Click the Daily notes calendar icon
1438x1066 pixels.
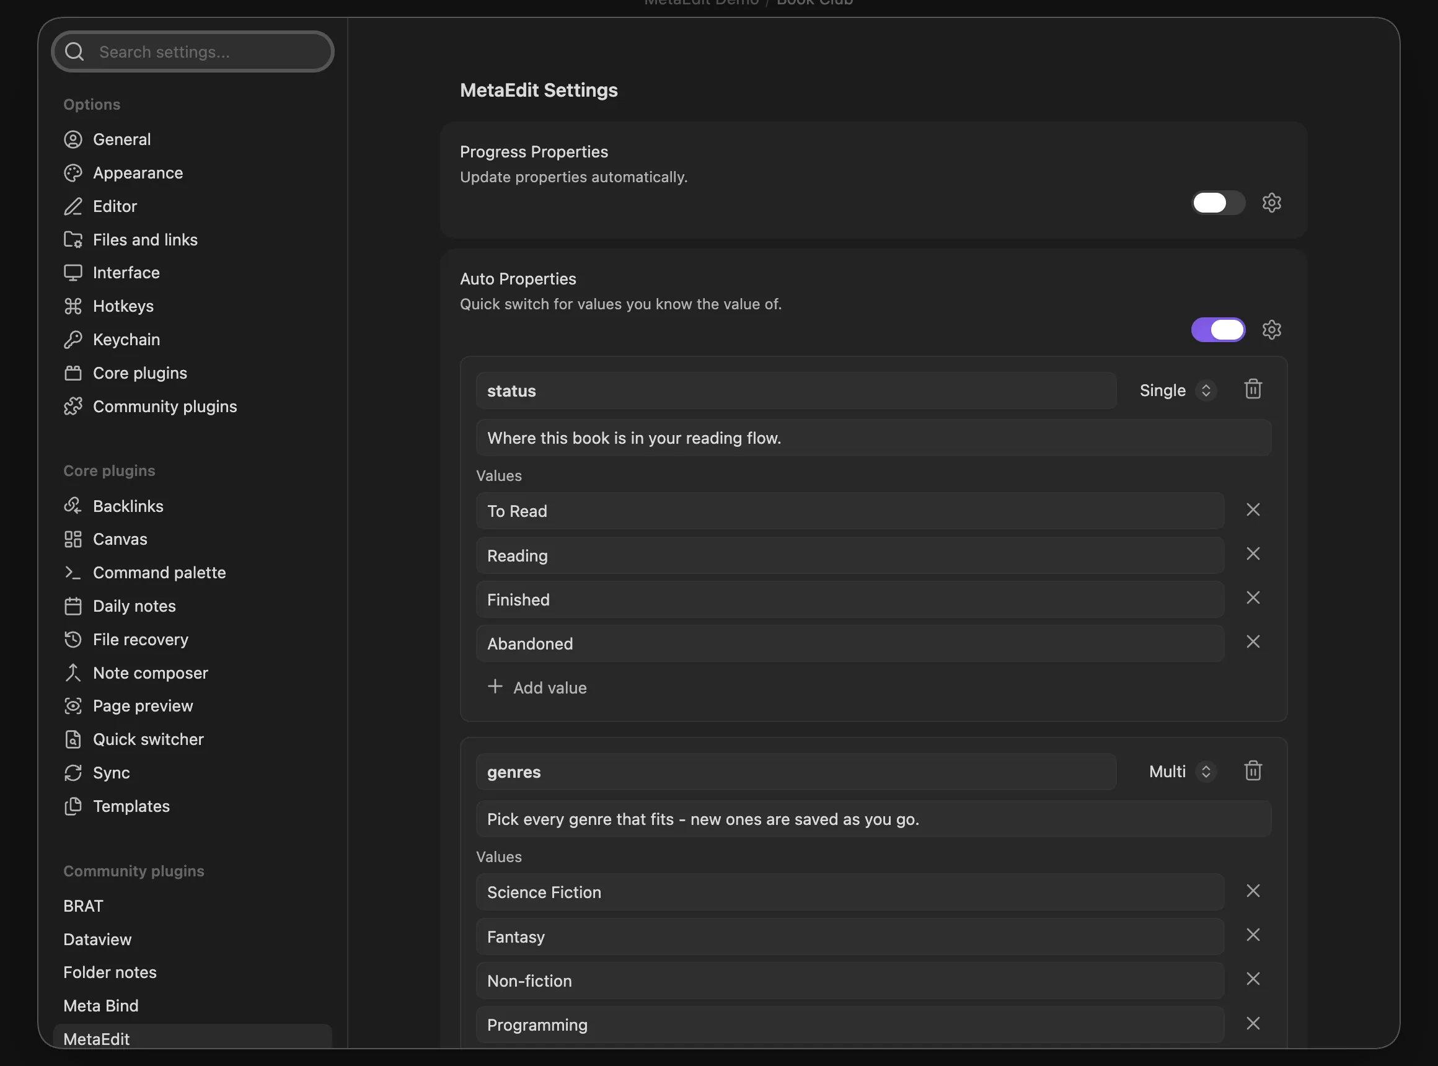[x=73, y=606]
